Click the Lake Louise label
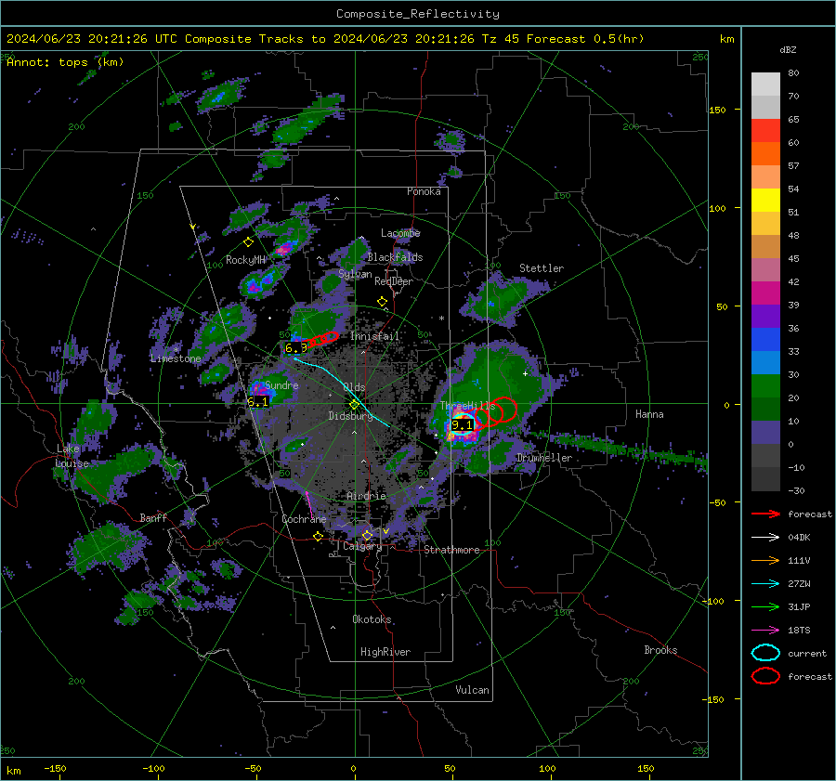 72,456
